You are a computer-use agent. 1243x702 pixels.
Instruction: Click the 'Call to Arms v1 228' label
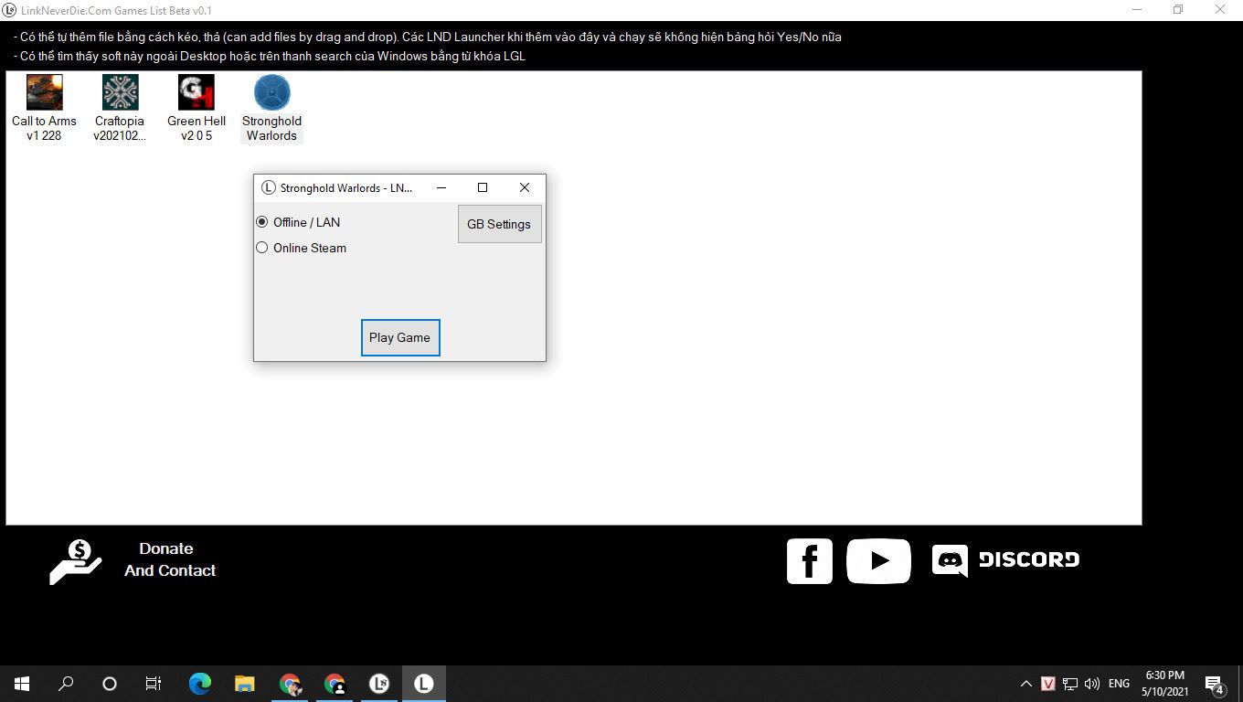point(44,128)
